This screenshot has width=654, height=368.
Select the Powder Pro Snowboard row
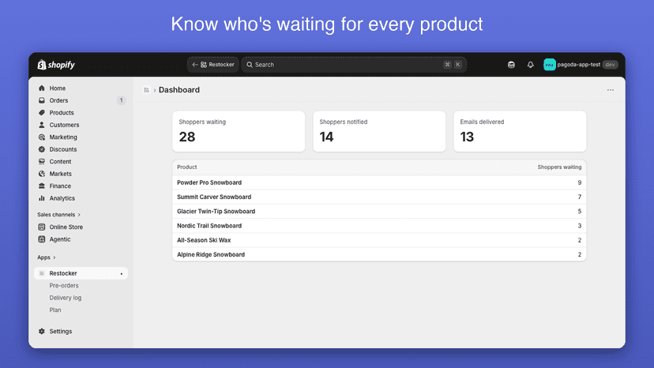[379, 182]
